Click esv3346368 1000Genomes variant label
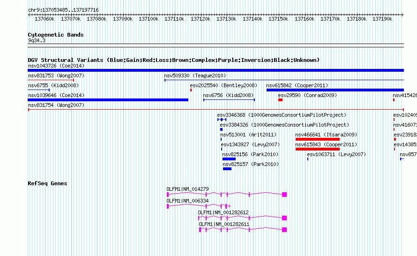Viewport: 417px width, 256px height. coord(282,115)
